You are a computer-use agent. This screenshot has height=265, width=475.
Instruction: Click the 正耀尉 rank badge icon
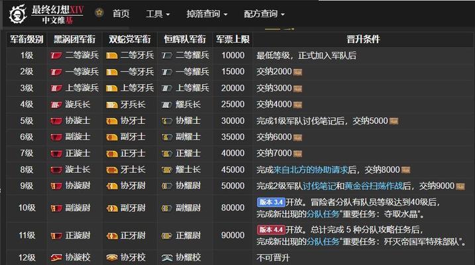pos(166,236)
